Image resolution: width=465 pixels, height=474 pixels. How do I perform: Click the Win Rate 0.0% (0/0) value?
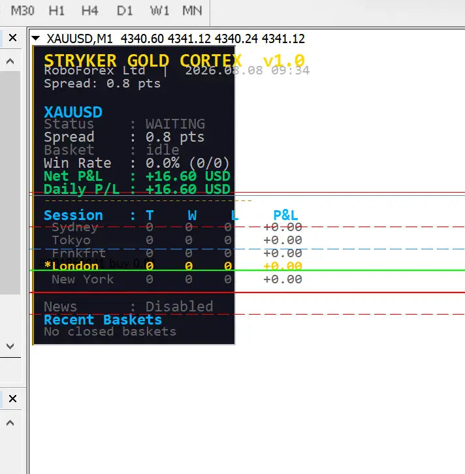(x=187, y=163)
